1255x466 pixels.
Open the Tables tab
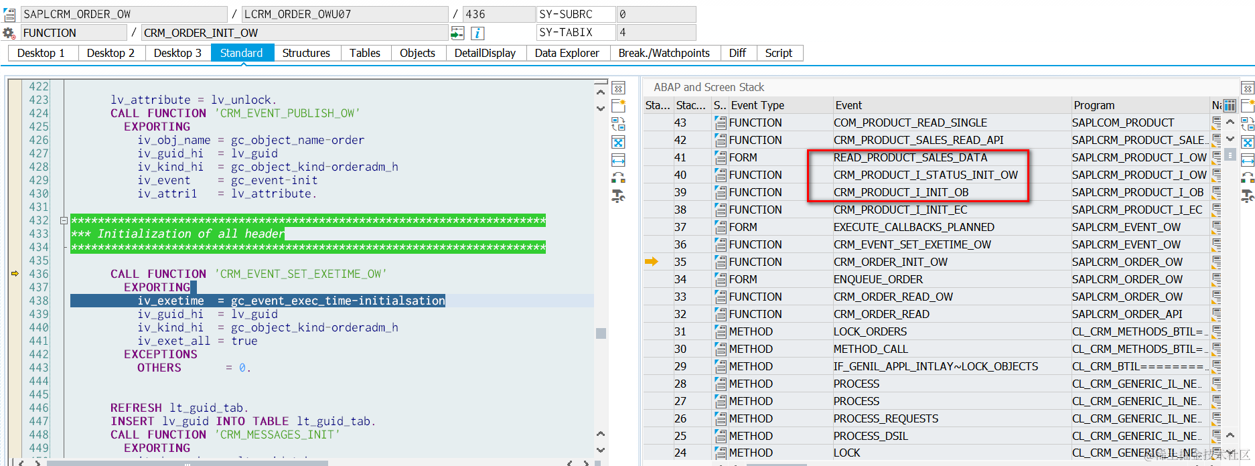click(365, 53)
